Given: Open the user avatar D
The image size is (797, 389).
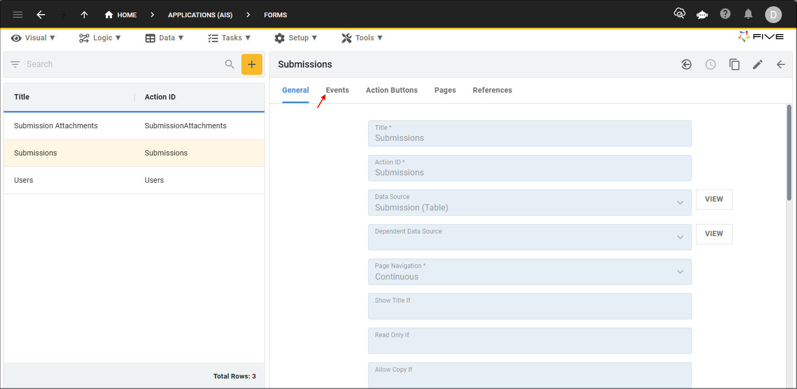Looking at the screenshot, I should pyautogui.click(x=773, y=15).
